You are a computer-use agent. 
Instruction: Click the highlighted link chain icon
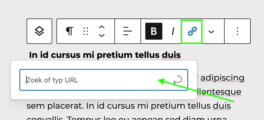pyautogui.click(x=192, y=31)
